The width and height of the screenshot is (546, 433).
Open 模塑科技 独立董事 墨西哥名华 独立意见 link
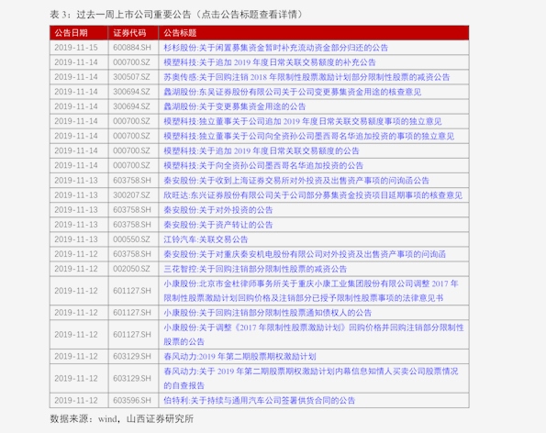(x=309, y=136)
